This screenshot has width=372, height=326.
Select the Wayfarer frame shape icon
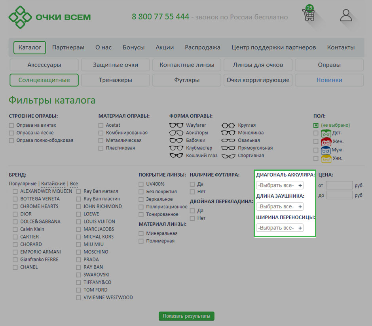176,125
